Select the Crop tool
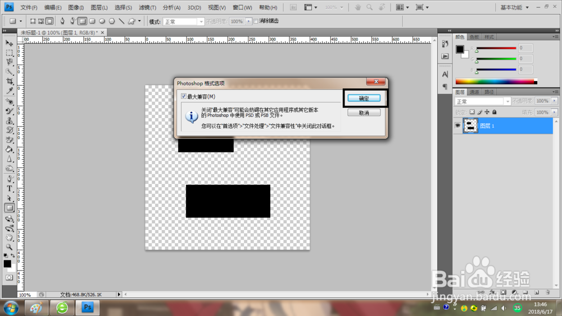The image size is (562, 316). pos(10,82)
